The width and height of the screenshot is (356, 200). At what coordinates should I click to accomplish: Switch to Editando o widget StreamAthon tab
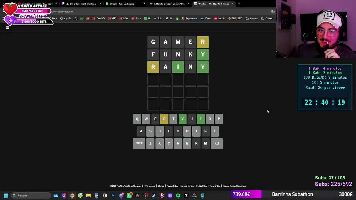(x=169, y=4)
